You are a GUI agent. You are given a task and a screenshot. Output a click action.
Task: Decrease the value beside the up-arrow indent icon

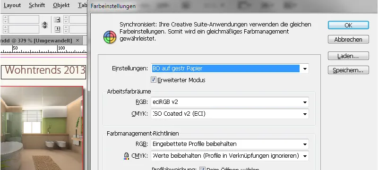pos(66,31)
